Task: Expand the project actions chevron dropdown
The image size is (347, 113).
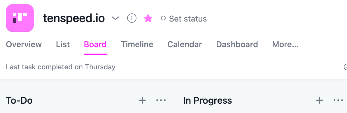Action: 115,18
